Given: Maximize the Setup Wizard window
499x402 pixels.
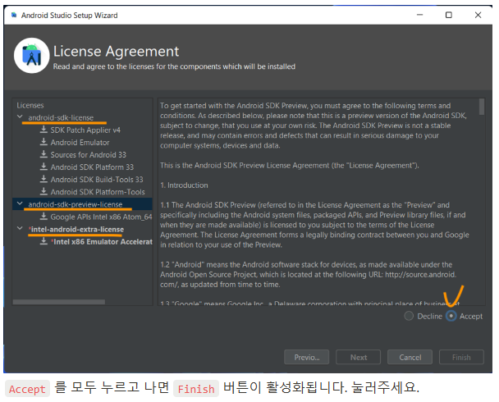Looking at the screenshot, I should (x=449, y=15).
